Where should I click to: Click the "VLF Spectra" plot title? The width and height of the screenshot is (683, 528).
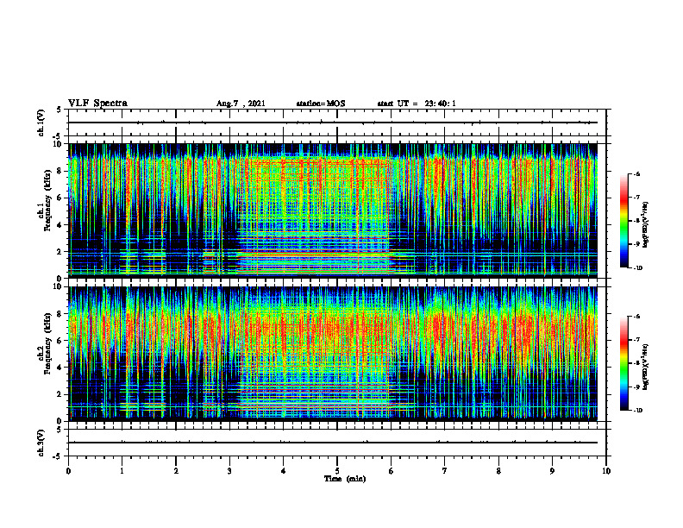[97, 104]
